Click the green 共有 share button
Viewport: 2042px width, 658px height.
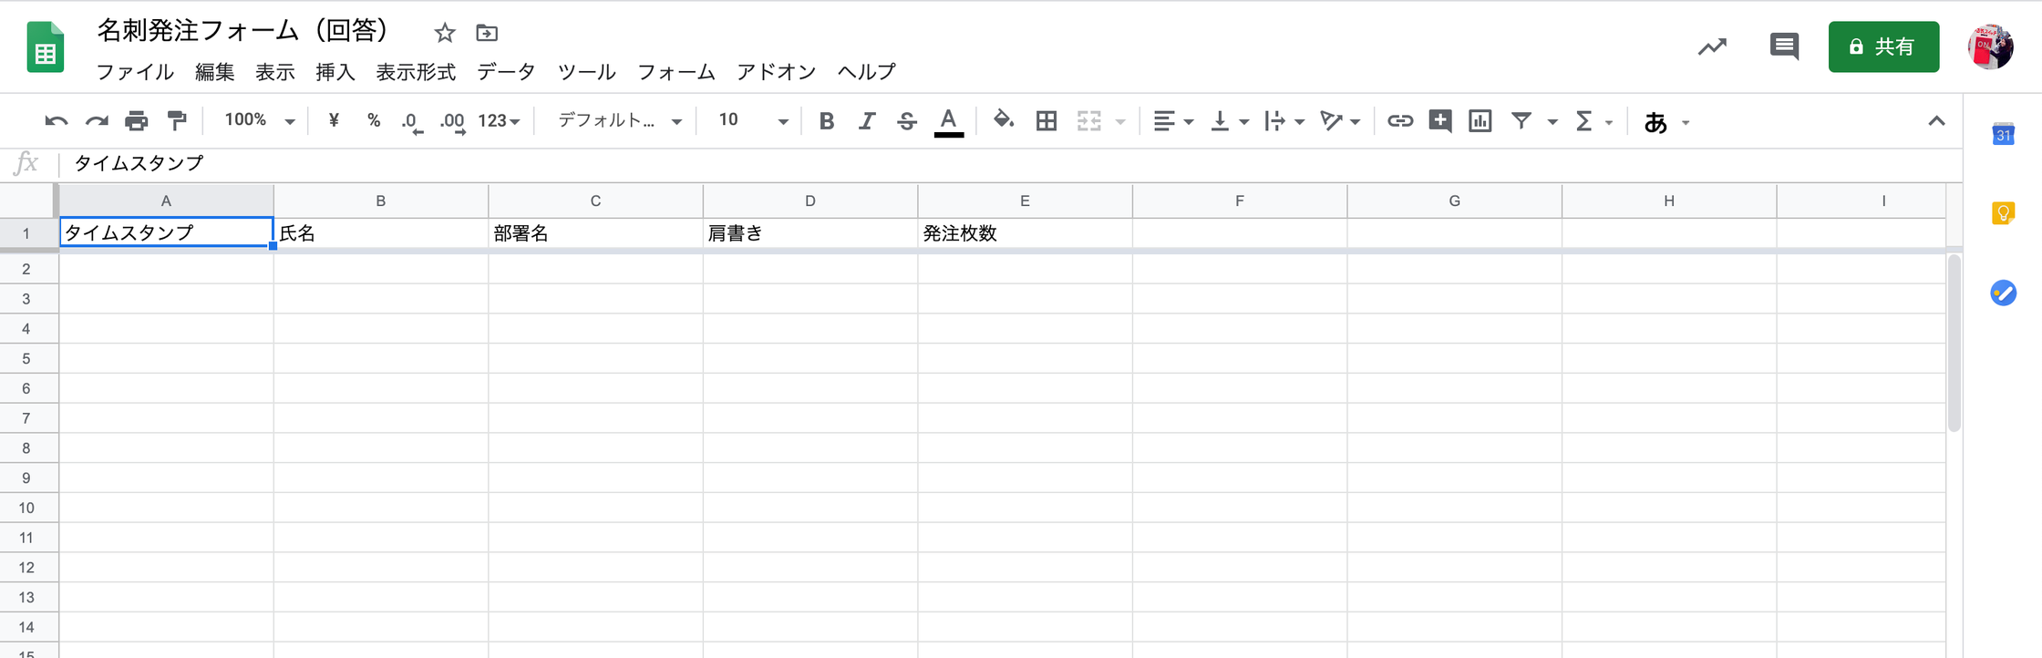[1883, 46]
